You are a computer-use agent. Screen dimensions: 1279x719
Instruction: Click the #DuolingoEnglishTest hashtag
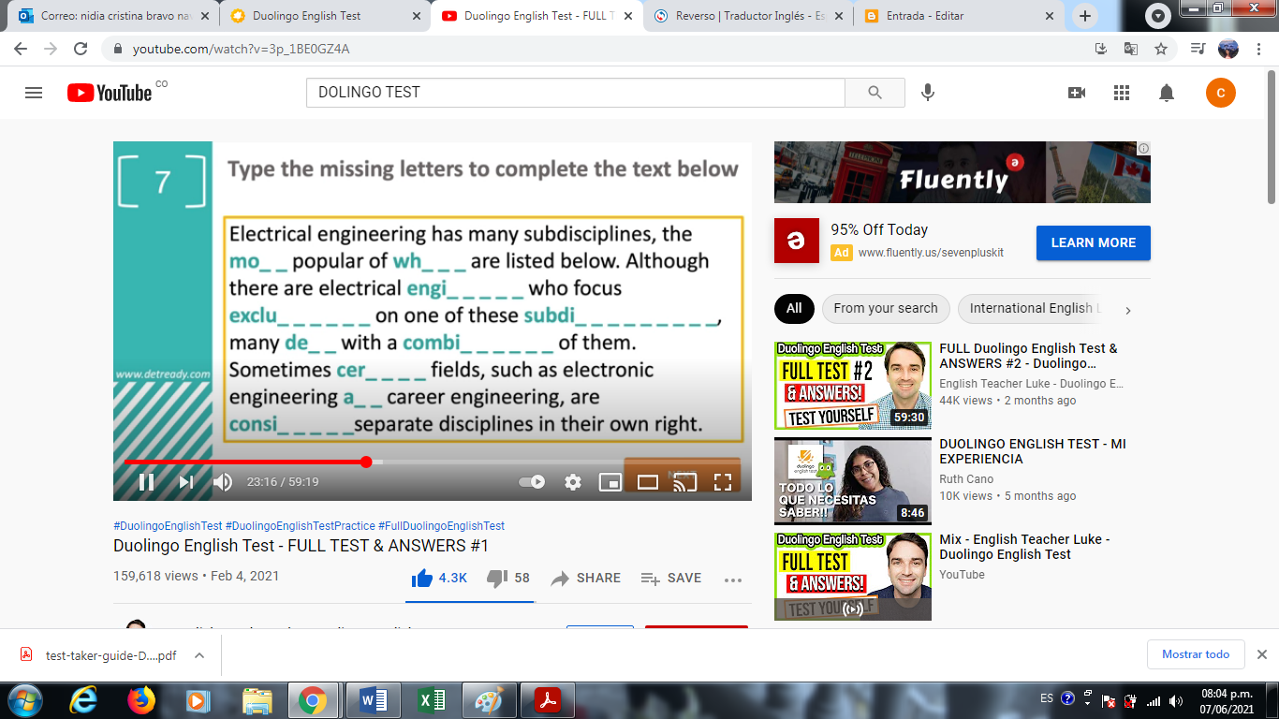(168, 526)
